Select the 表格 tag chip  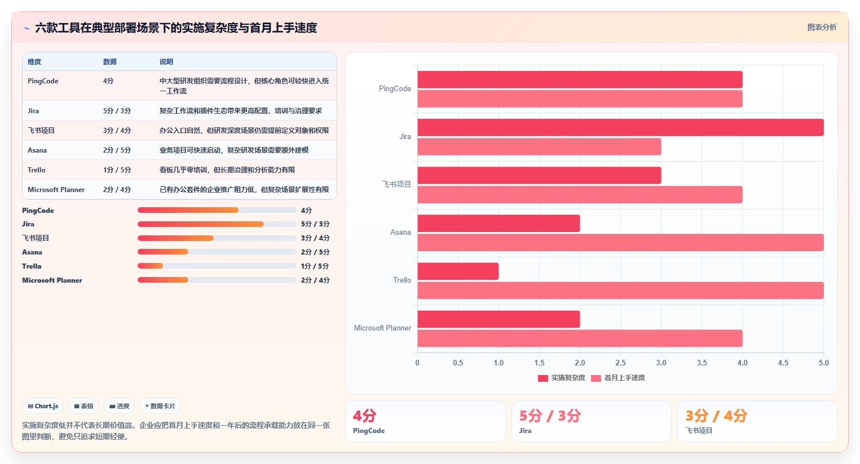point(83,406)
